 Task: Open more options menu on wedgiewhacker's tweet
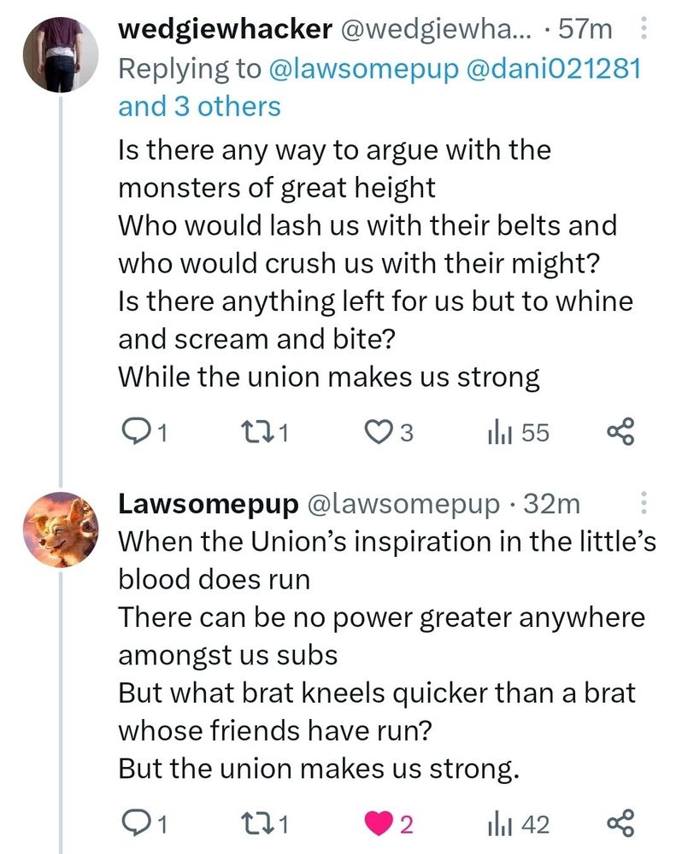coord(645,27)
